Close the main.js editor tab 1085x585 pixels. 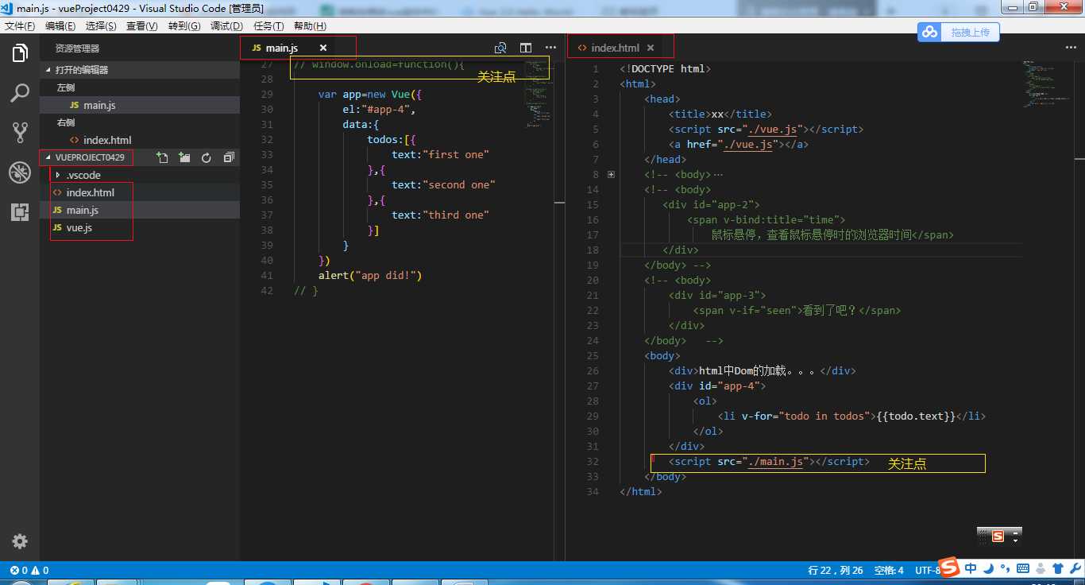323,48
